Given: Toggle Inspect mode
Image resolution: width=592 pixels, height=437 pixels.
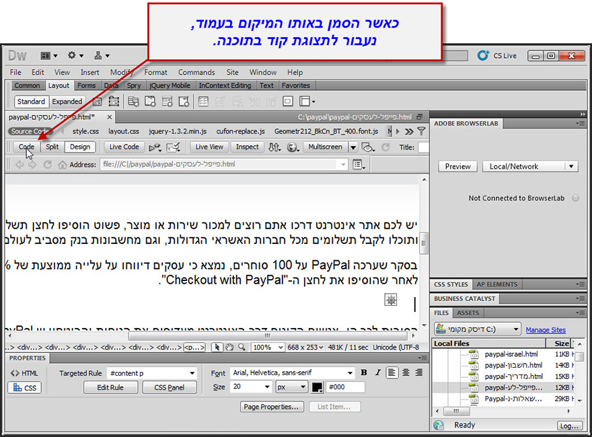Looking at the screenshot, I should pos(248,147).
